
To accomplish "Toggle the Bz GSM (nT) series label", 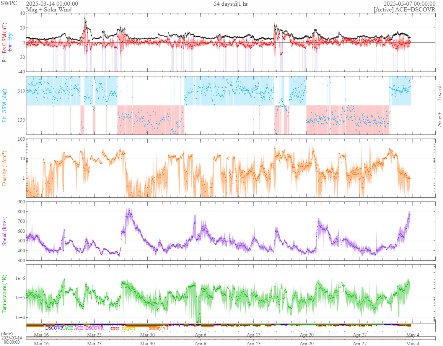I will (5, 38).
